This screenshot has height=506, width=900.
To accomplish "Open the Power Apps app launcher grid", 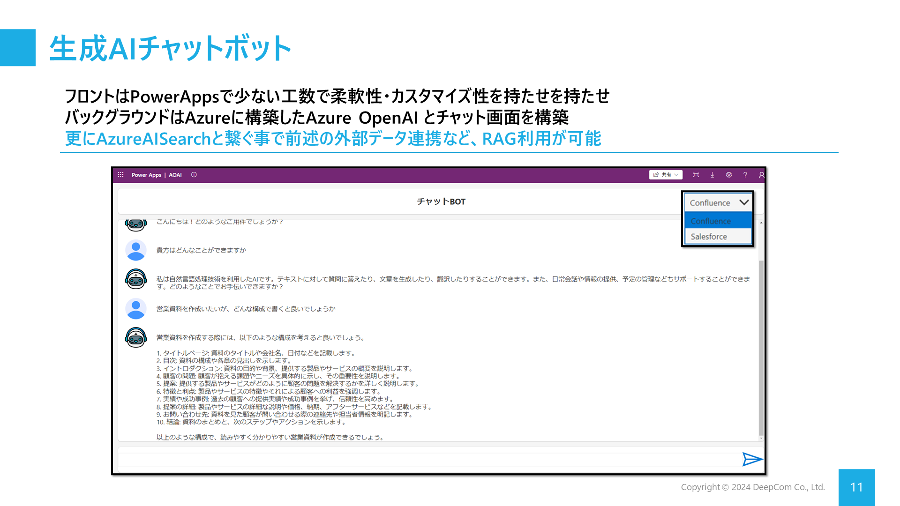I will (120, 175).
